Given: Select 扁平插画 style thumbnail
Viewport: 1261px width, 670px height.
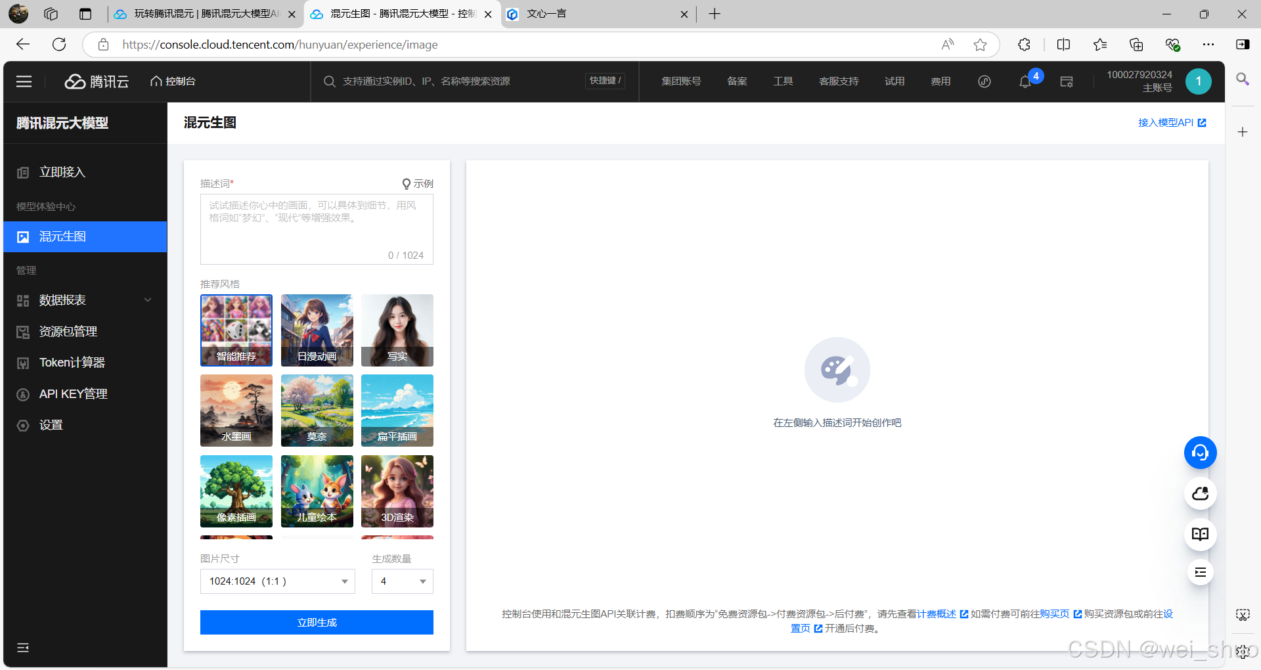Looking at the screenshot, I should tap(397, 411).
